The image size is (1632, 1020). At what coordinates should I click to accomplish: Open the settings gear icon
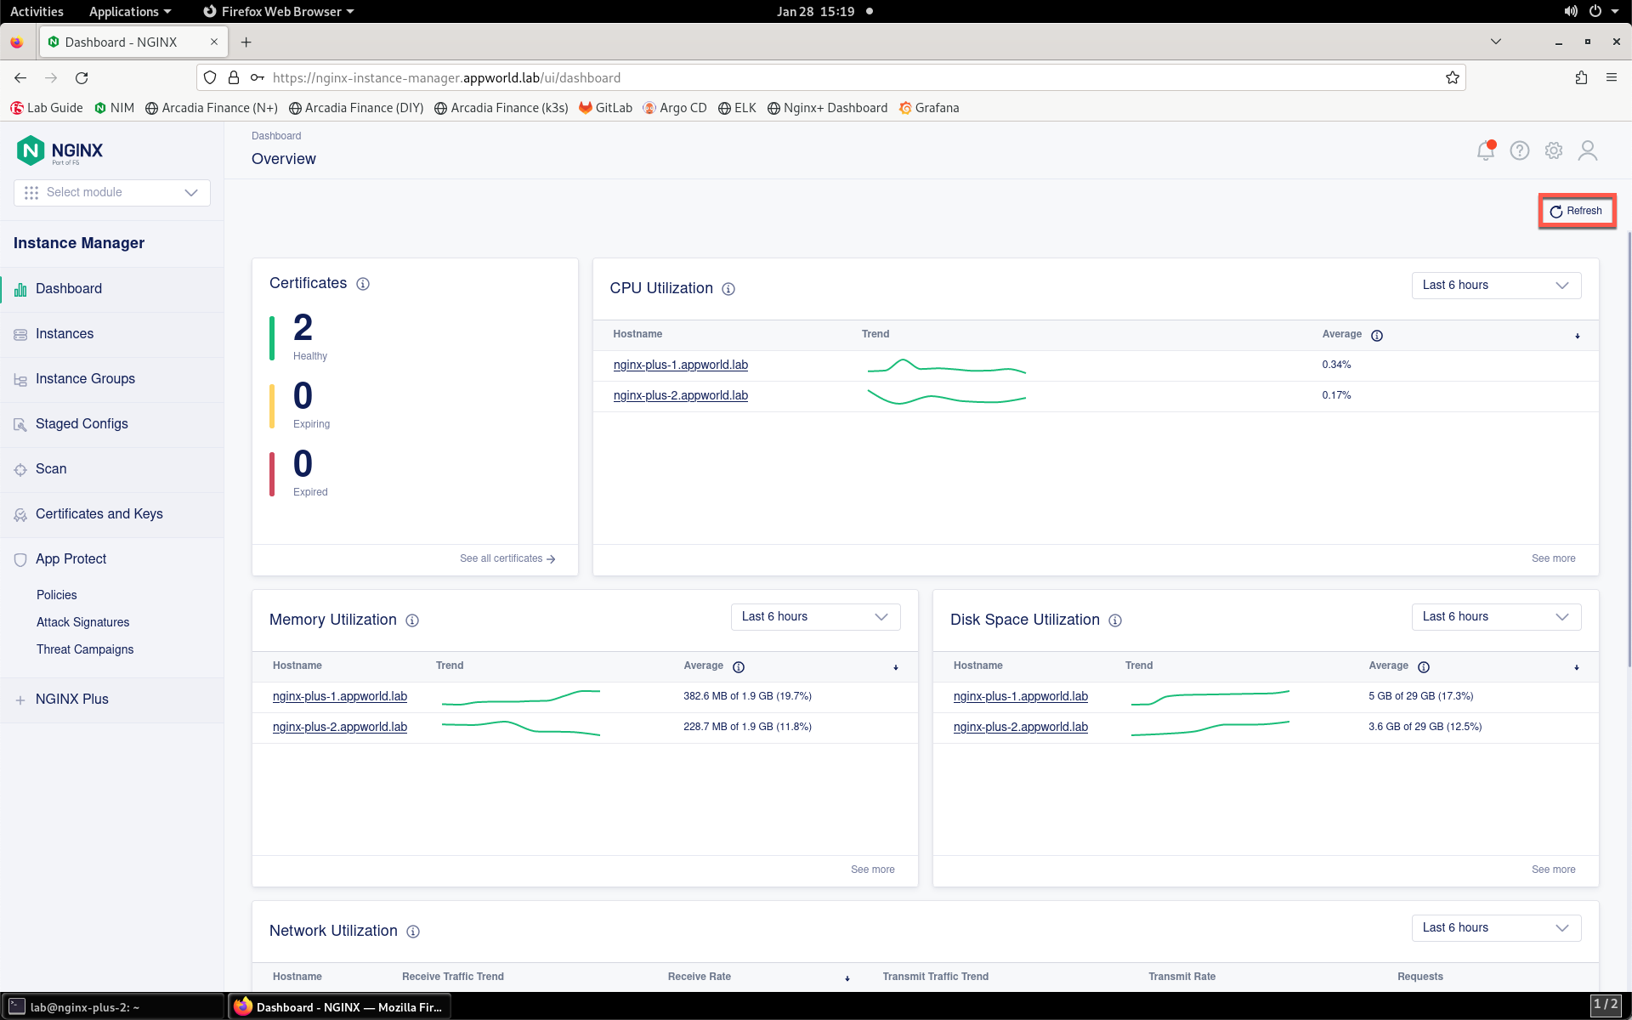click(x=1553, y=150)
